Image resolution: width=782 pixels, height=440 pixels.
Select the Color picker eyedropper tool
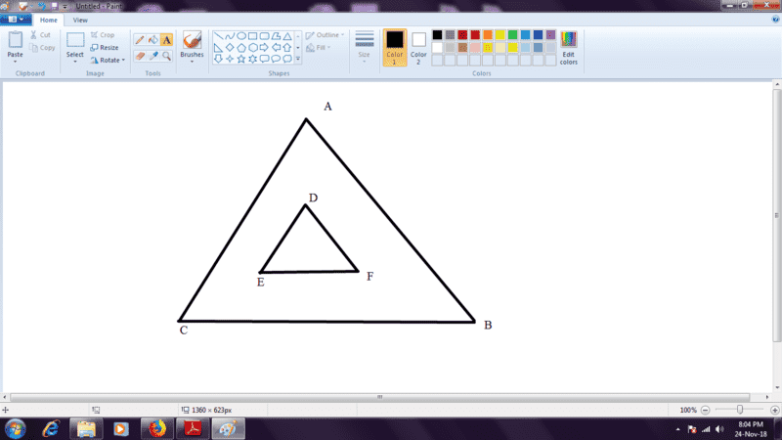(152, 56)
